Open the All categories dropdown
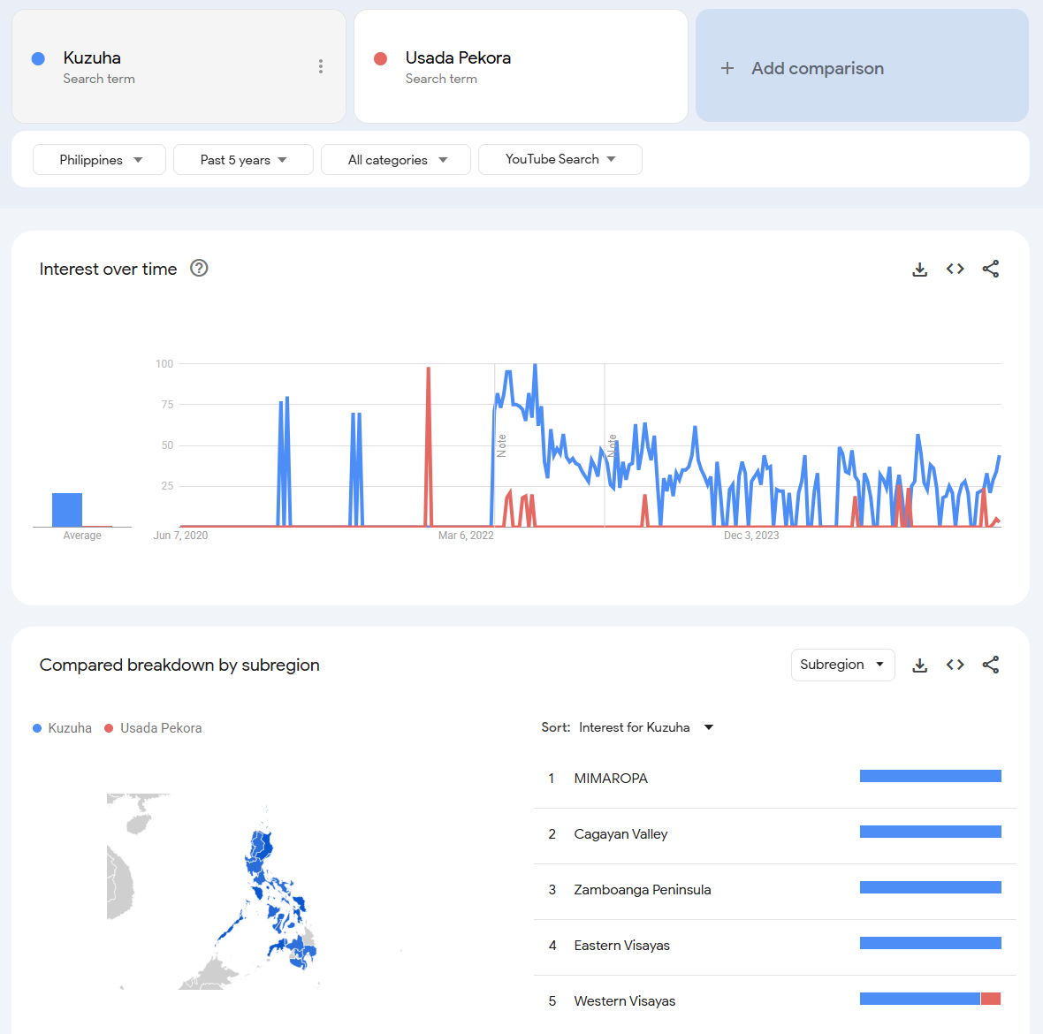 coord(396,160)
